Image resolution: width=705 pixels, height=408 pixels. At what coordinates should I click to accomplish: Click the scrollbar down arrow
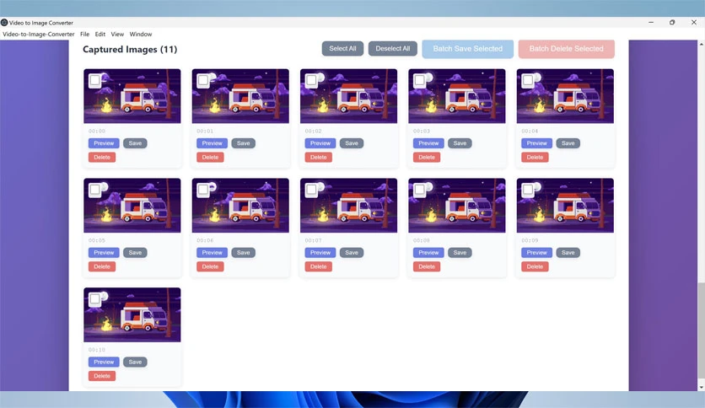702,387
